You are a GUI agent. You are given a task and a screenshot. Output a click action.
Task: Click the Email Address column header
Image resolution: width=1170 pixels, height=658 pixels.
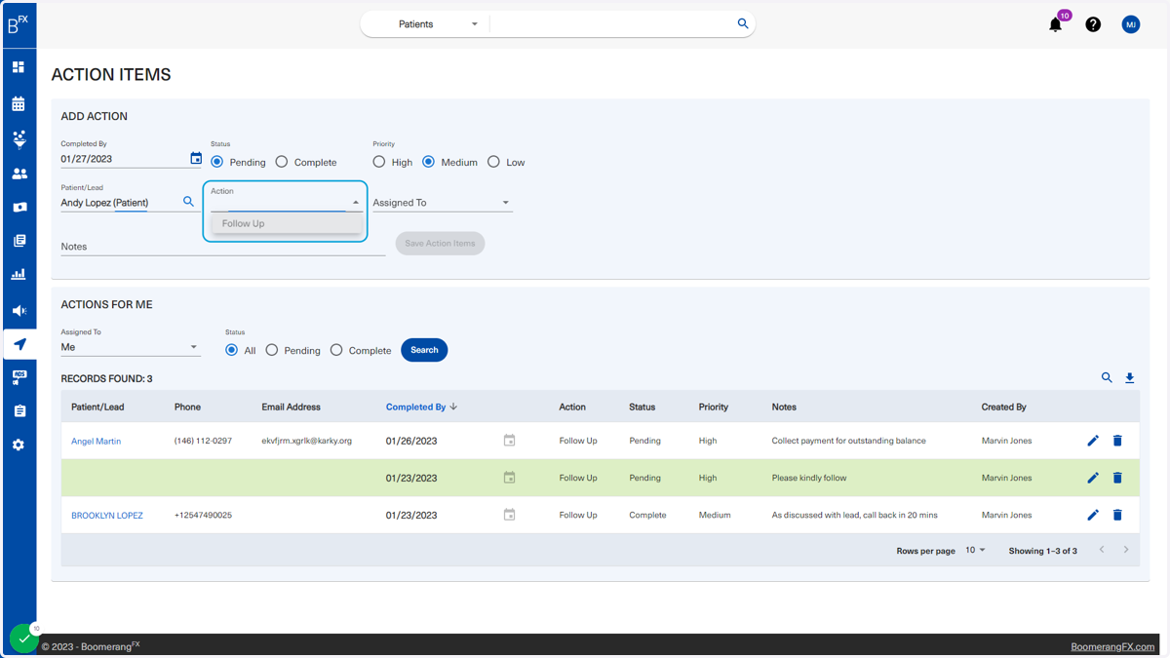(x=291, y=406)
